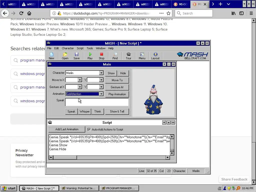Viewport: 256px width, 192px height.
Task: Click the Speak button below text box
Action: [71, 111]
